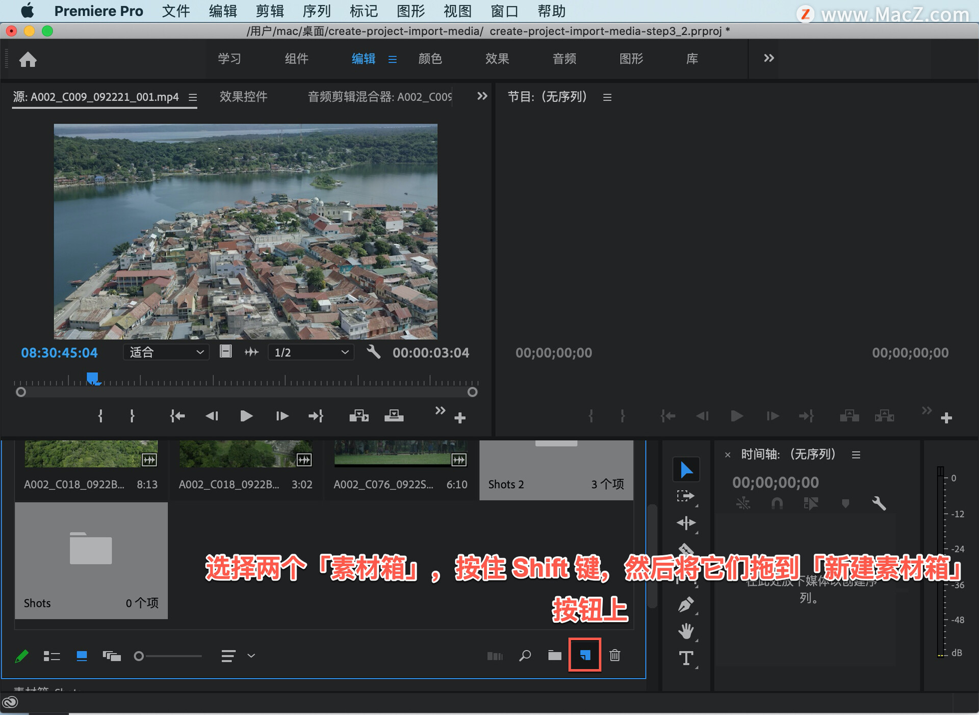979x715 pixels.
Task: Click the source timecode 08:30:45:04
Action: click(59, 352)
